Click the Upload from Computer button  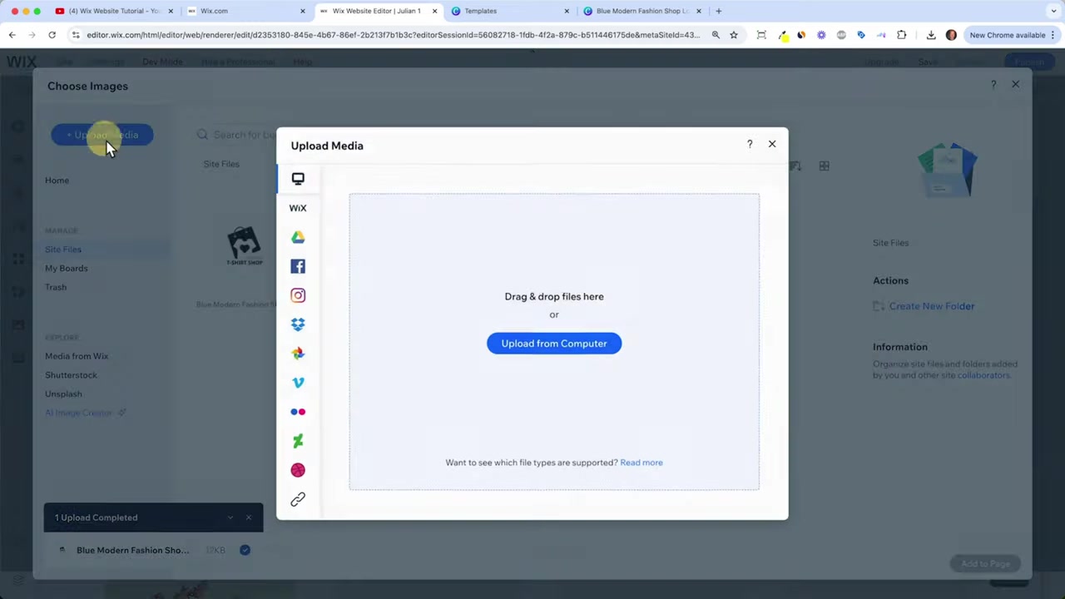click(x=554, y=344)
